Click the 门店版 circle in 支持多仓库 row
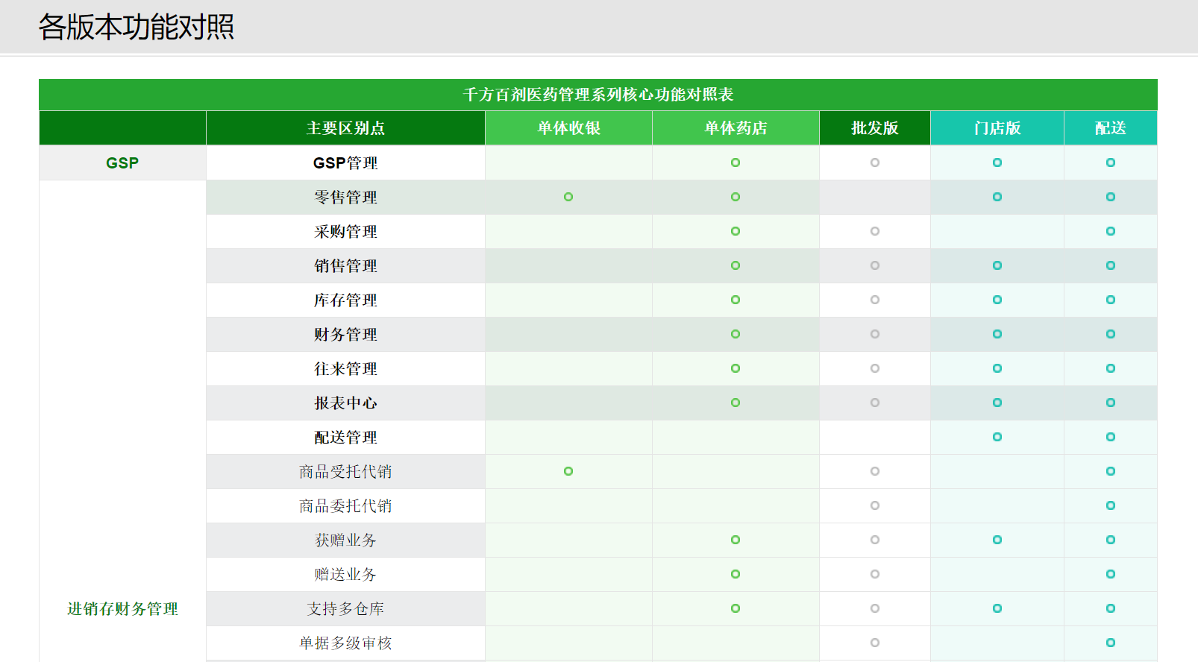Image resolution: width=1198 pixels, height=662 pixels. click(997, 608)
